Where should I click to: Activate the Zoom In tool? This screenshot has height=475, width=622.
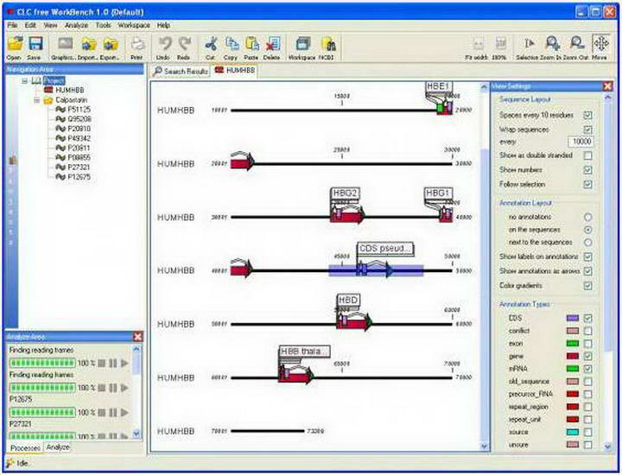[x=552, y=44]
